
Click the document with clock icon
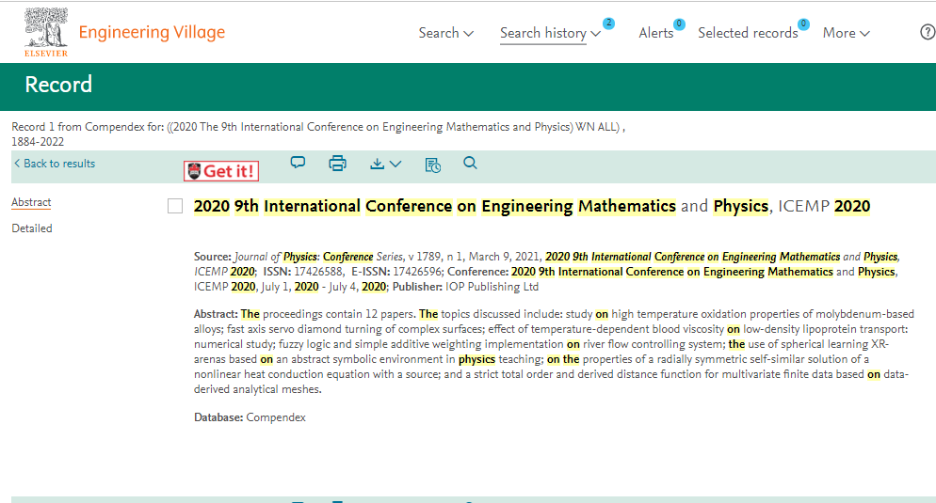point(432,165)
